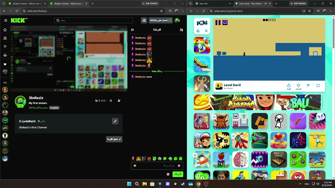The width and height of the screenshot is (335, 188).
Task: Mute the Level Devil tab audio
Action: point(266,4)
